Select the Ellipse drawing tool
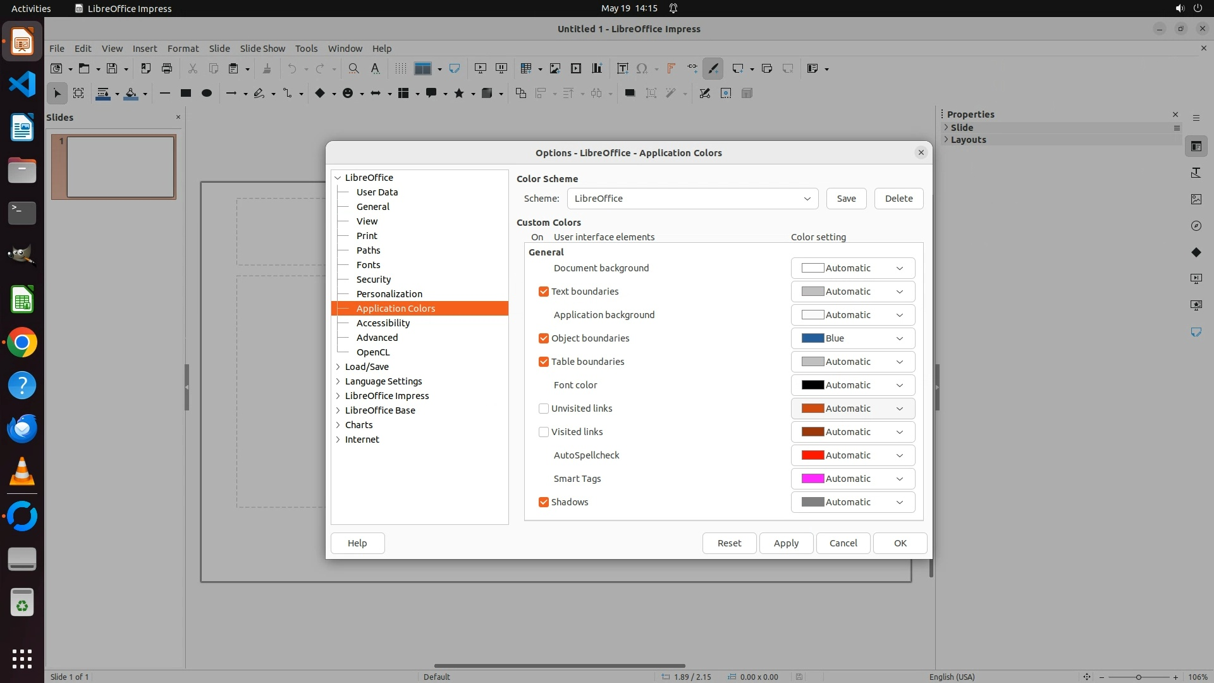1214x683 pixels. click(206, 93)
